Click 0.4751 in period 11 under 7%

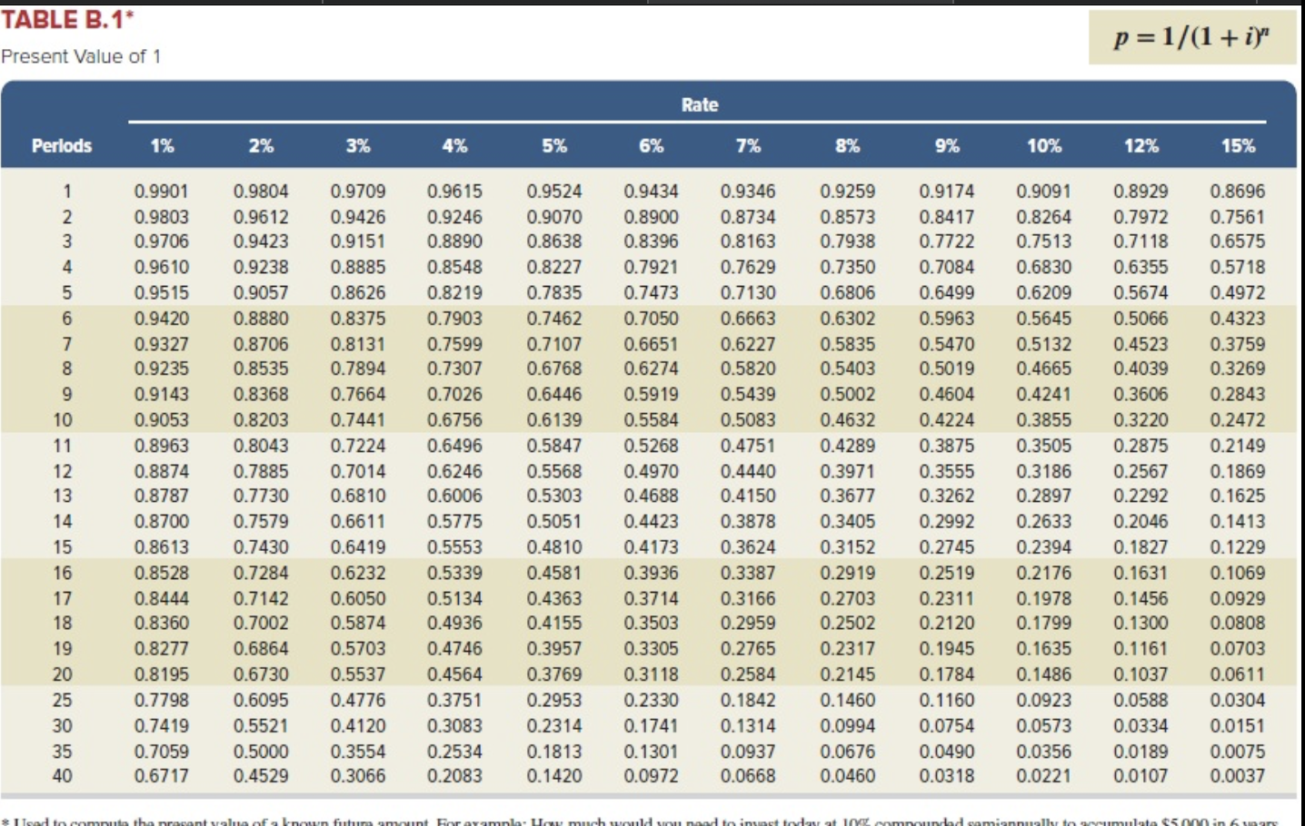(748, 446)
